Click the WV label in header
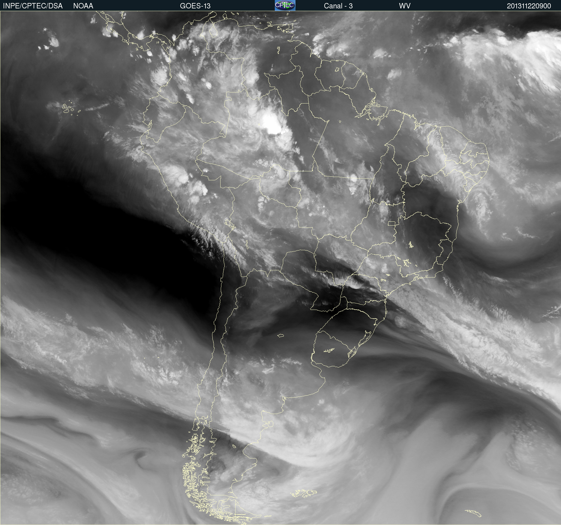Screen dimensions: 561x525 pos(405,6)
